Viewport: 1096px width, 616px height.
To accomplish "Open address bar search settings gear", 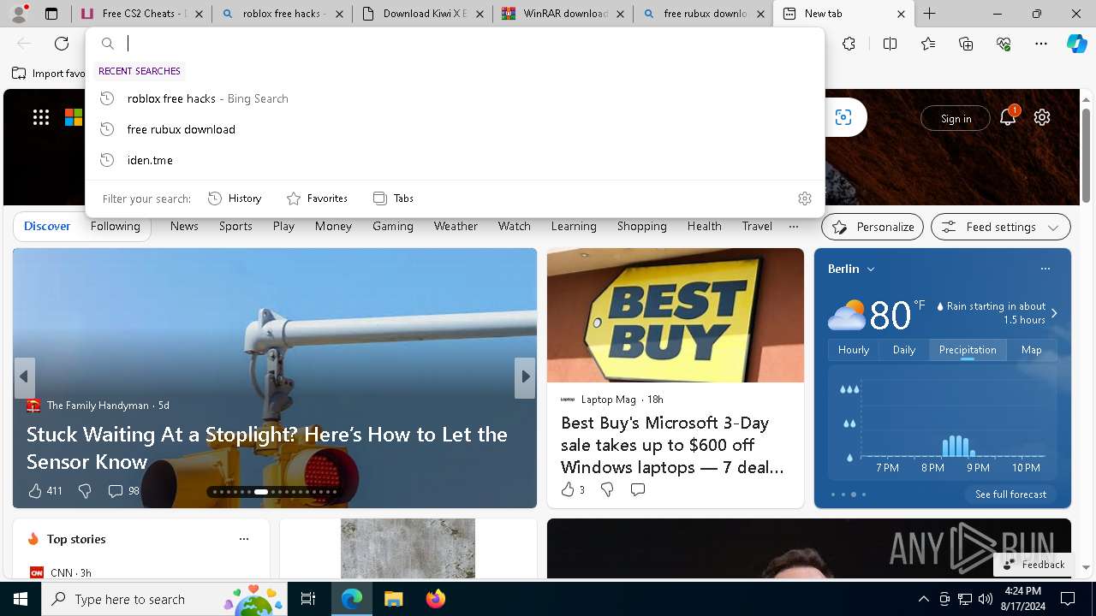I will 805,198.
